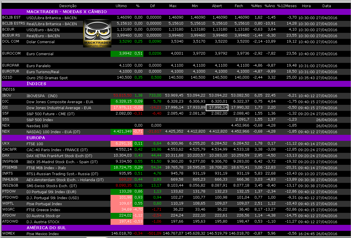The width and height of the screenshot is (351, 238).
Task: Click Euro Comercial green value 3,9942
Action: 122,54
